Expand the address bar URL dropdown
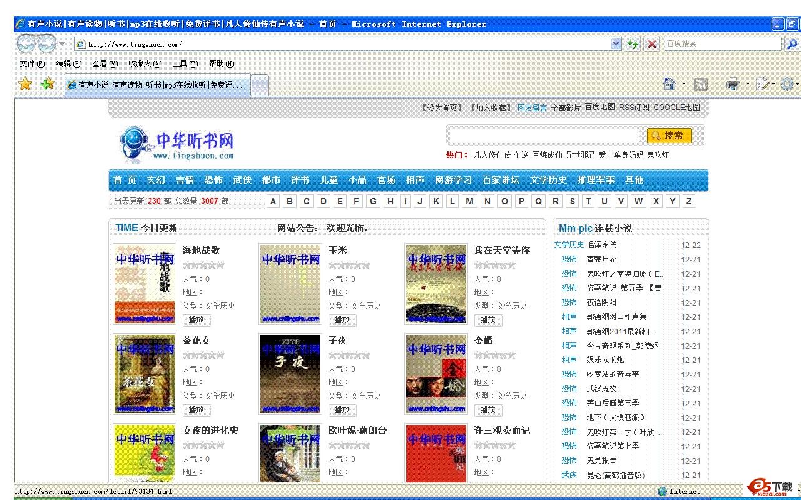This screenshot has height=500, width=801. tap(616, 44)
